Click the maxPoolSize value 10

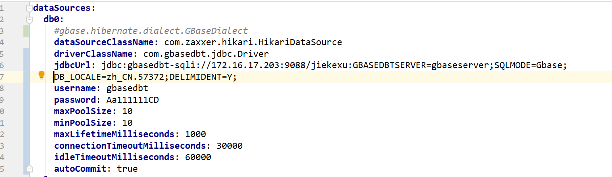pyautogui.click(x=127, y=111)
